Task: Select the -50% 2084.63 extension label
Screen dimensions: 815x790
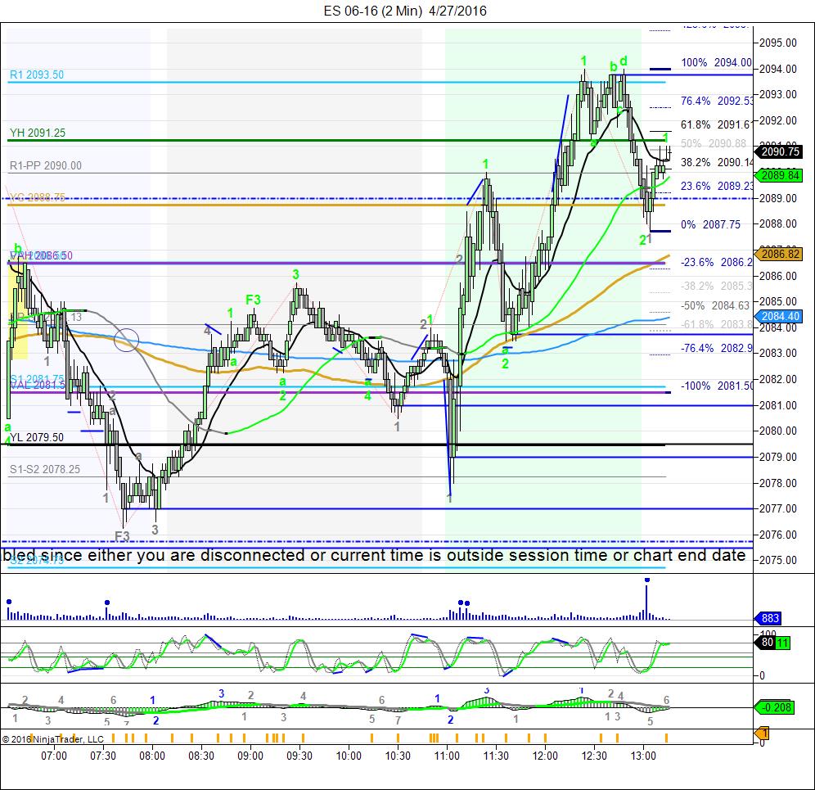Action: click(x=715, y=306)
